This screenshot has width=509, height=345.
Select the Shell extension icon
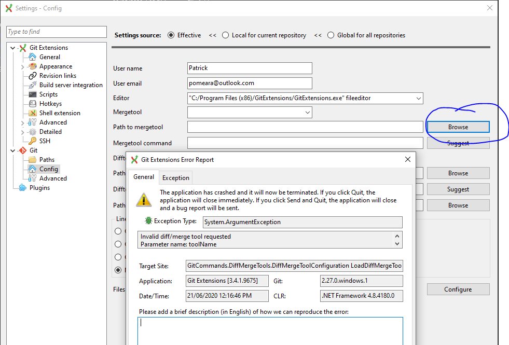pyautogui.click(x=31, y=113)
